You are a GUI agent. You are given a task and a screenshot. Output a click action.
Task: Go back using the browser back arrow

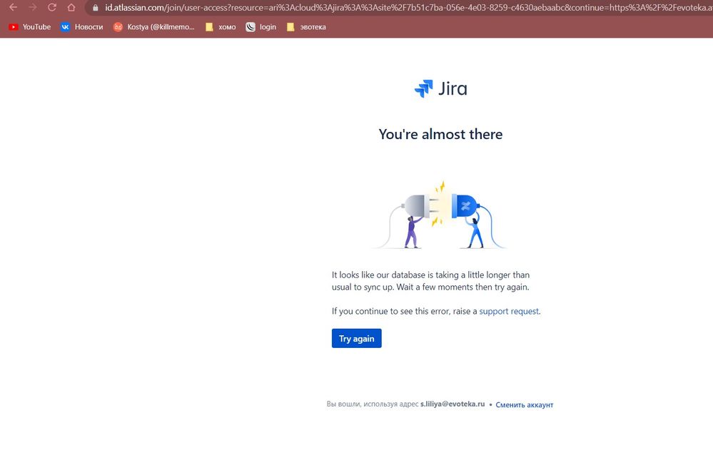click(13, 7)
